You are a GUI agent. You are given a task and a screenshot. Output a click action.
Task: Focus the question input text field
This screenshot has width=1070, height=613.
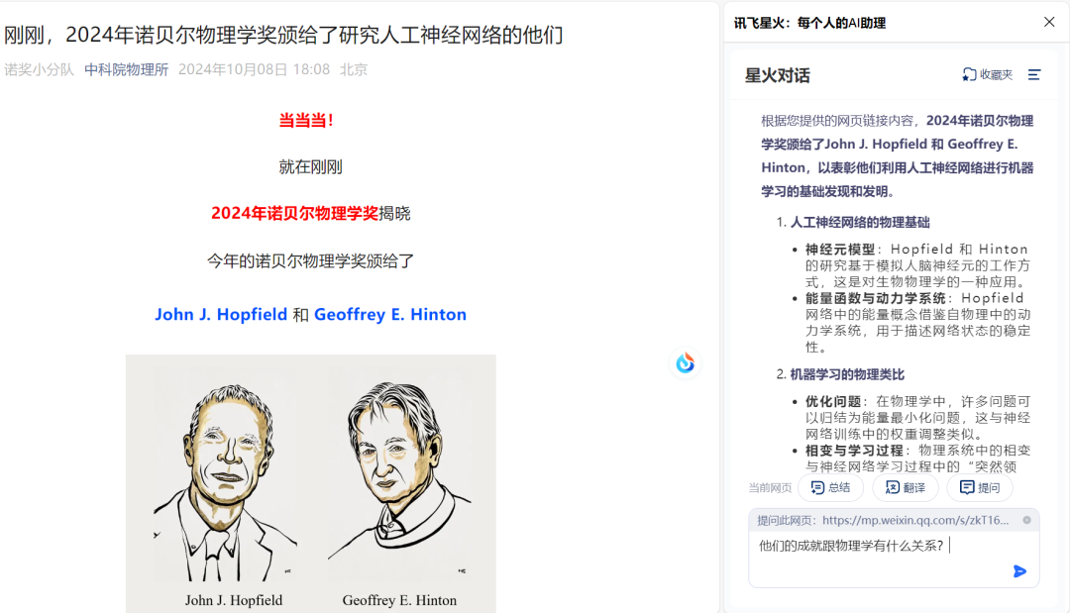tap(894, 559)
